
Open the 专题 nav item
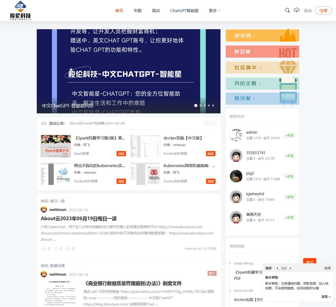[x=138, y=11]
